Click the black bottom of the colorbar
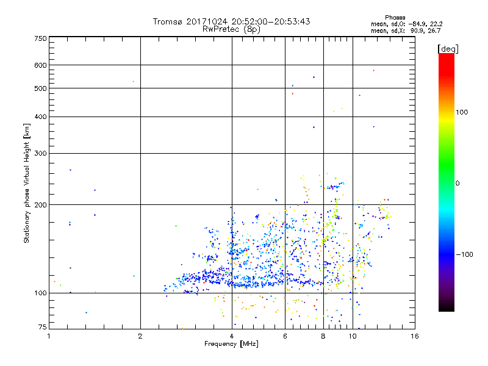The image size is (488, 366). [x=447, y=307]
